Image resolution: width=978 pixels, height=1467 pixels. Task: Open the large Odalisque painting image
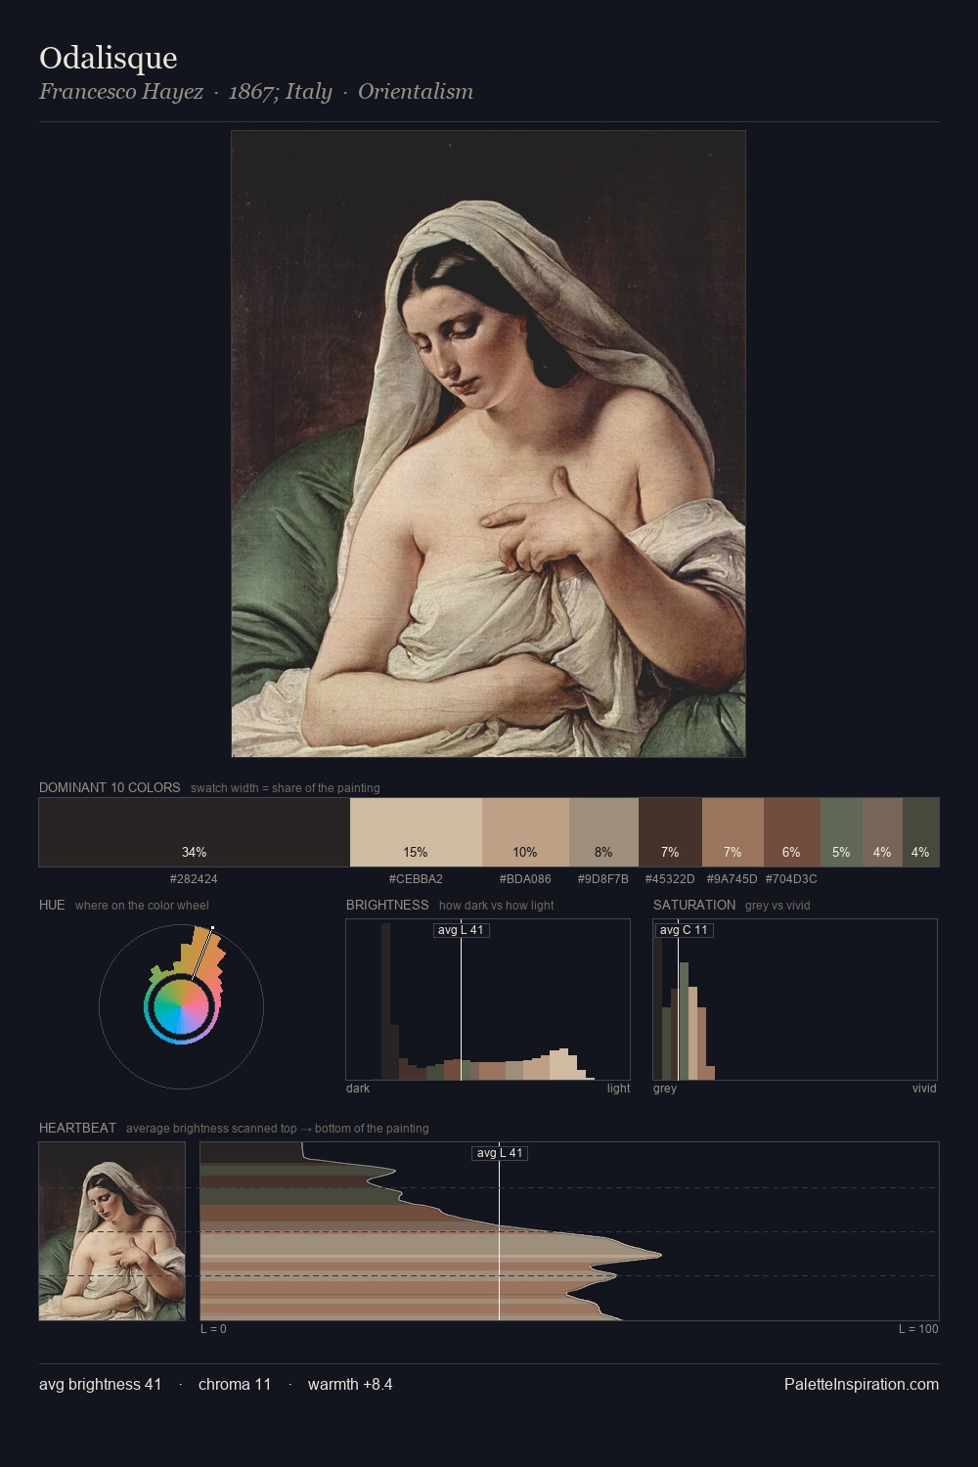point(488,444)
